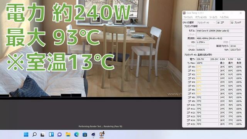Open the ヘルプ menu in Core Temp
The height and width of the screenshot is (139, 247).
224,17
